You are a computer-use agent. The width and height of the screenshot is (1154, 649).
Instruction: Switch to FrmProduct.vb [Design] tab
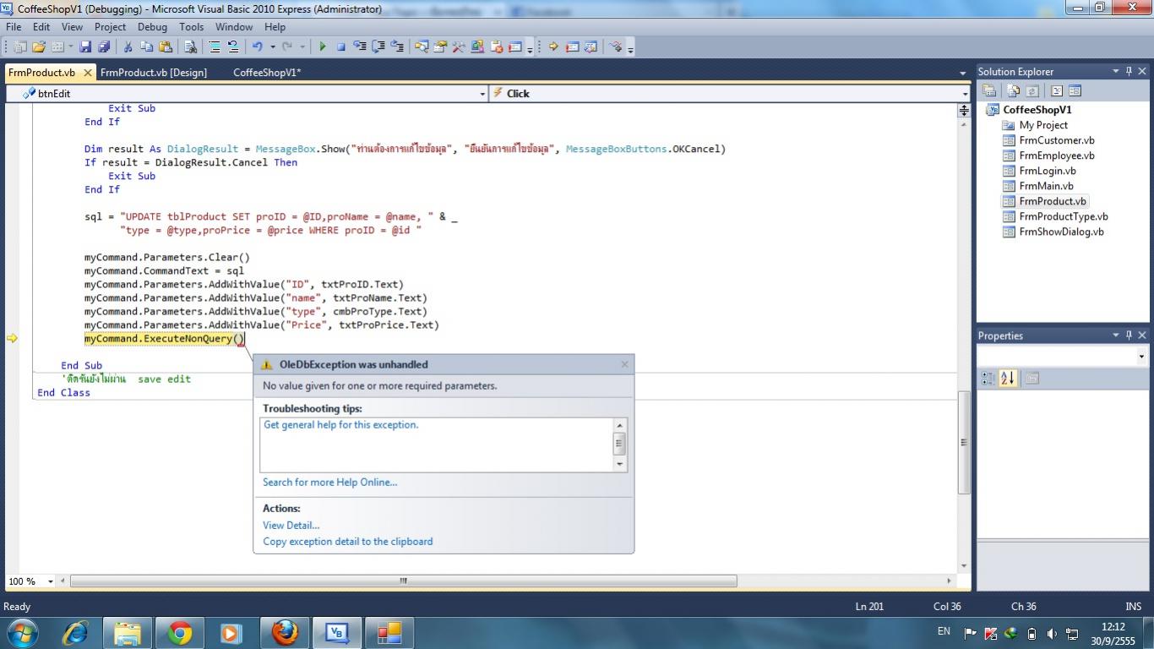point(154,73)
